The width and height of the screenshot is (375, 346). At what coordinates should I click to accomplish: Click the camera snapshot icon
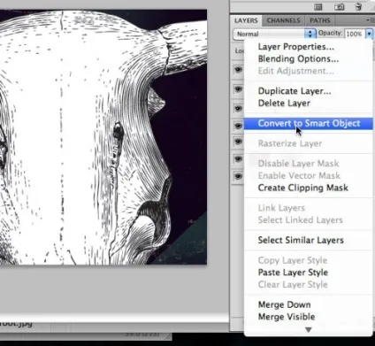[339, 7]
